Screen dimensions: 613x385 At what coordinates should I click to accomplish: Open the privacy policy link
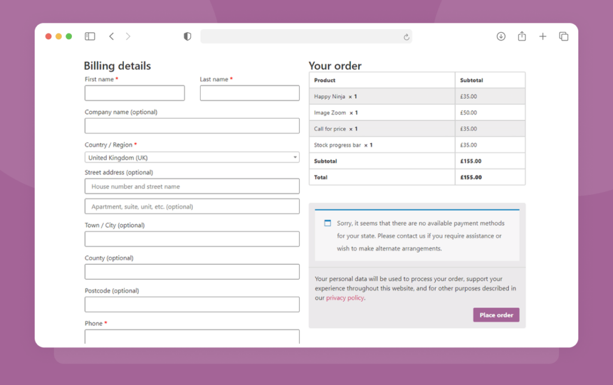coord(345,298)
